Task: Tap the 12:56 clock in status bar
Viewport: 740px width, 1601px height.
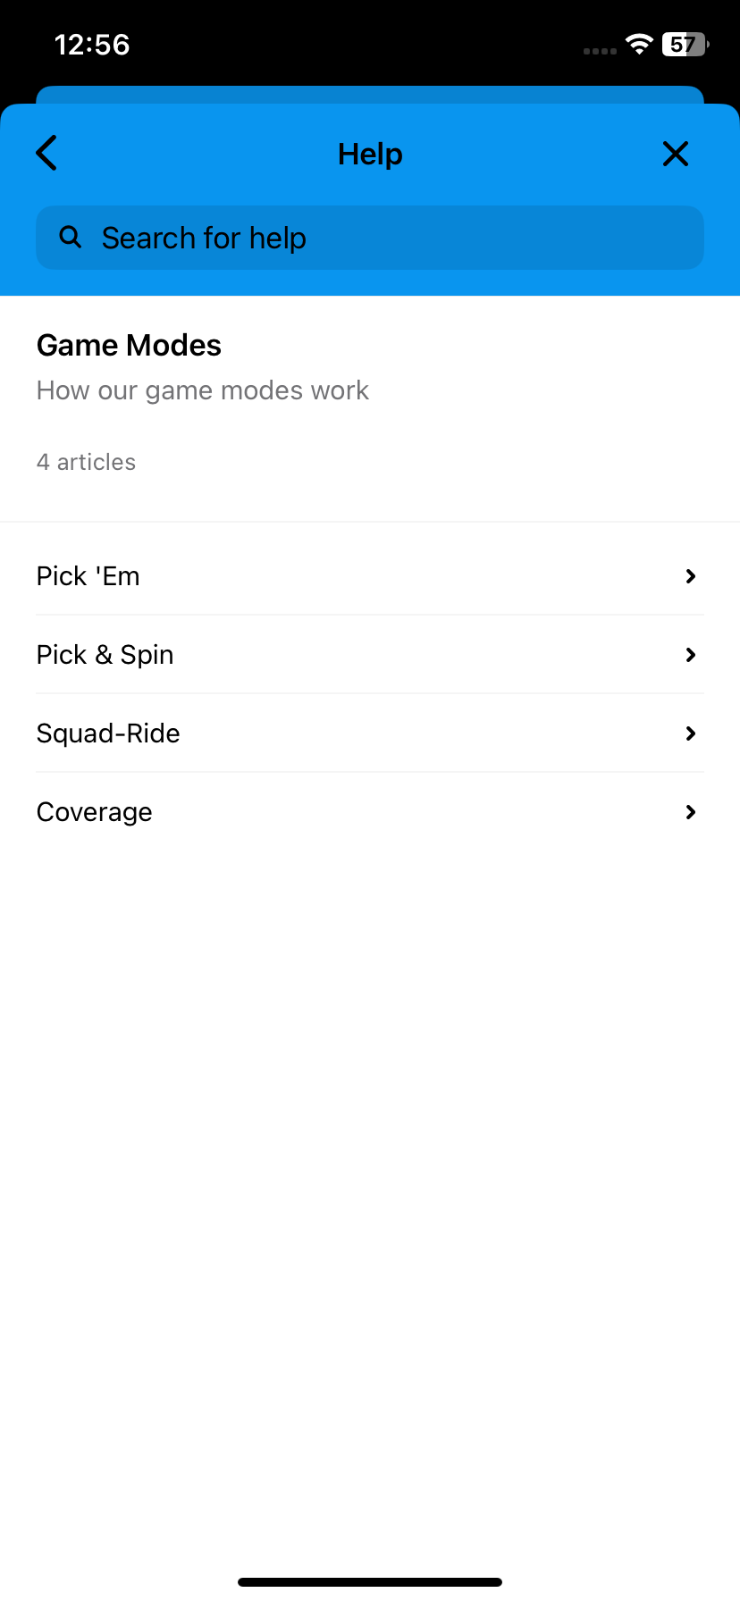Action: tap(92, 45)
